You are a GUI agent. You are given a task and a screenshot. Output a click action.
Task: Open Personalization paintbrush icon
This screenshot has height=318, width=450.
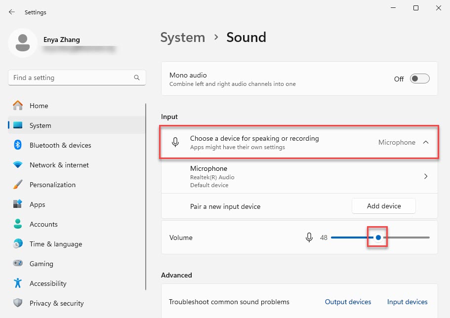point(18,185)
